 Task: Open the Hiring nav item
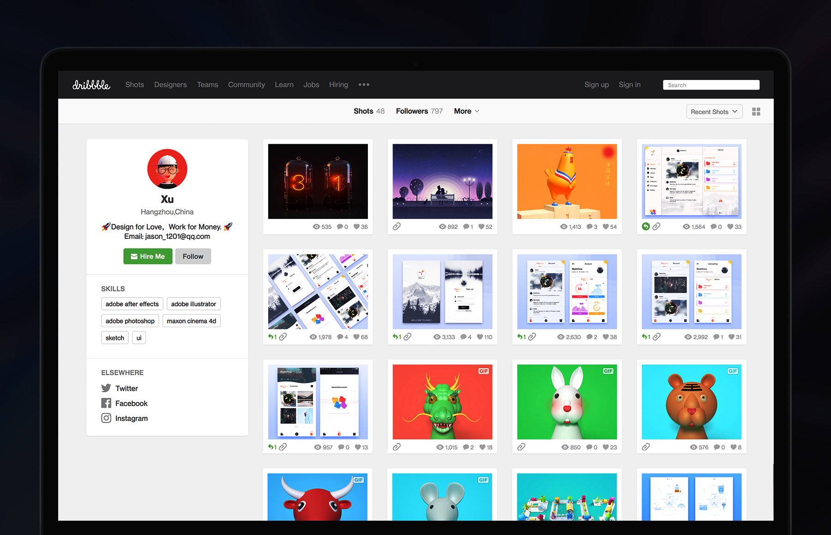(338, 85)
